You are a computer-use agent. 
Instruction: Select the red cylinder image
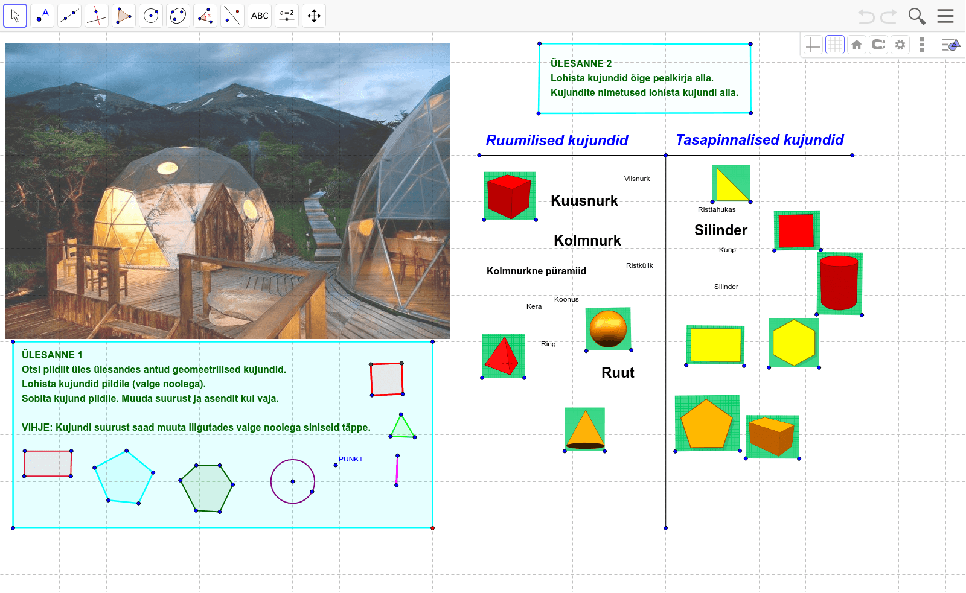pyautogui.click(x=839, y=284)
